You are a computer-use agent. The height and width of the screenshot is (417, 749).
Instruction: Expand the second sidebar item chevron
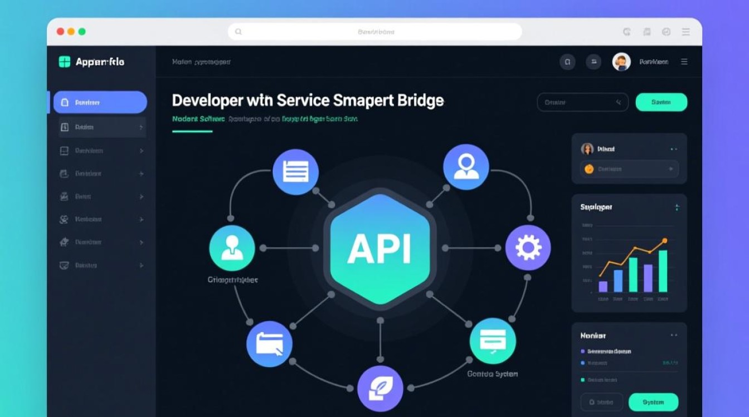[141, 127]
